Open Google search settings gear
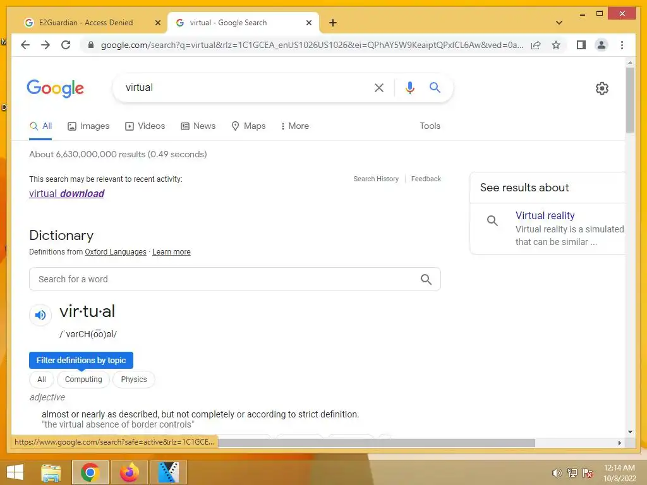Screen dimensions: 647x485 point(602,88)
